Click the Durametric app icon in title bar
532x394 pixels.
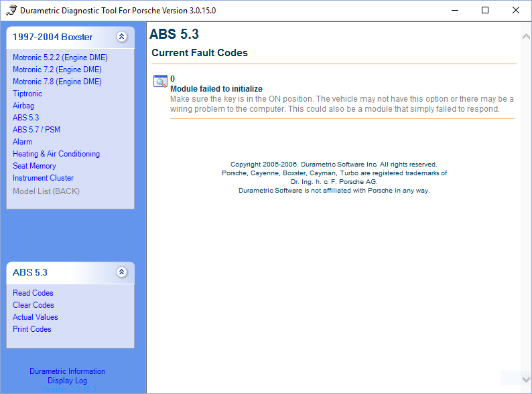pyautogui.click(x=11, y=11)
